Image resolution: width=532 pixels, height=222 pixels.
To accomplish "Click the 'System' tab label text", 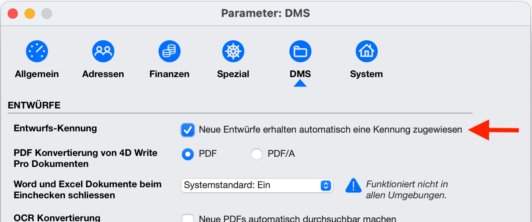I will click(366, 74).
